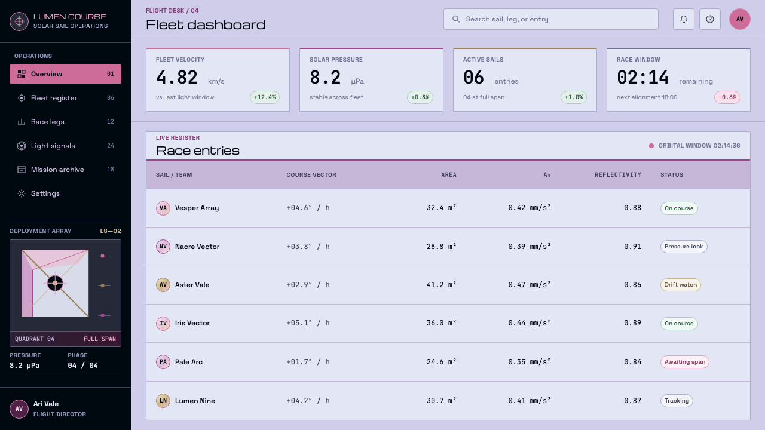Open the Overview grid icon

(x=22, y=74)
